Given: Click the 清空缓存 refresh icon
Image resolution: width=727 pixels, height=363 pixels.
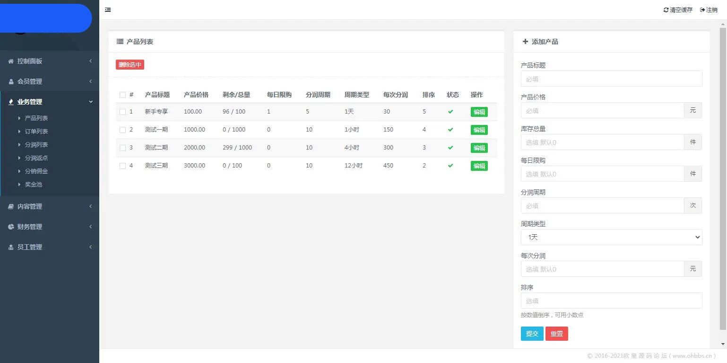Looking at the screenshot, I should (x=666, y=9).
